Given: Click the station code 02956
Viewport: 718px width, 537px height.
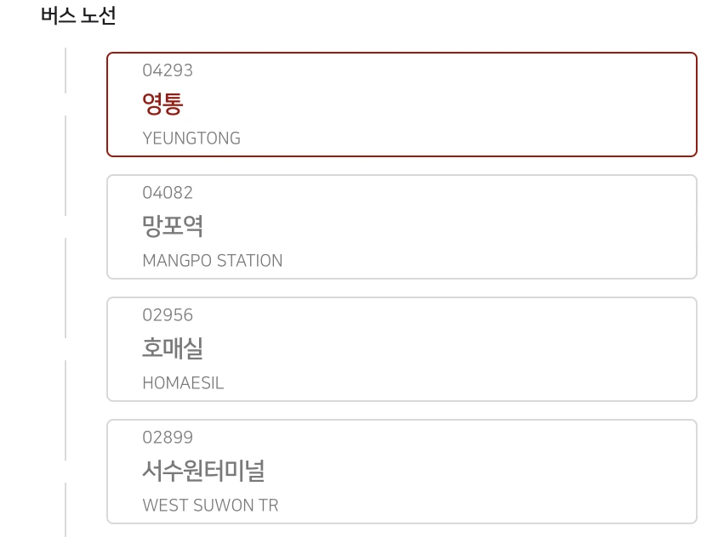Looking at the screenshot, I should coord(168,315).
